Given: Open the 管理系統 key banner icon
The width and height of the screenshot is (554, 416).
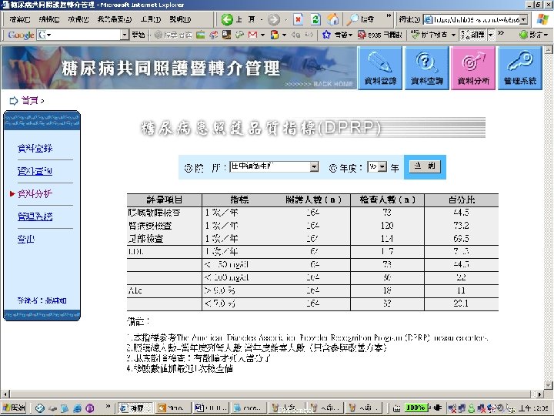Looking at the screenshot, I should 520,68.
